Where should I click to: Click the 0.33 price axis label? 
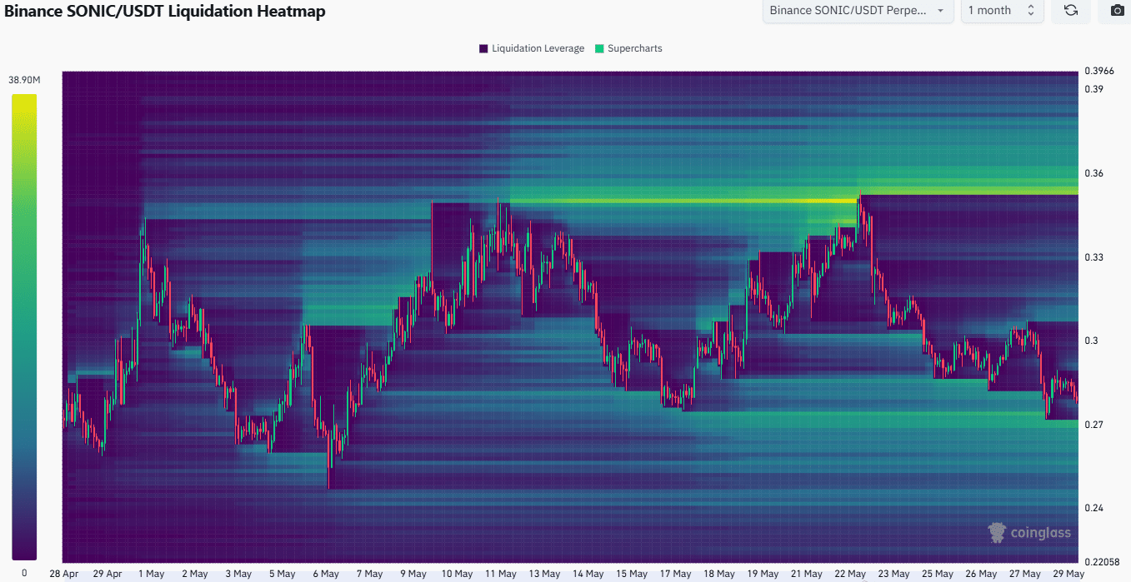tap(1093, 257)
